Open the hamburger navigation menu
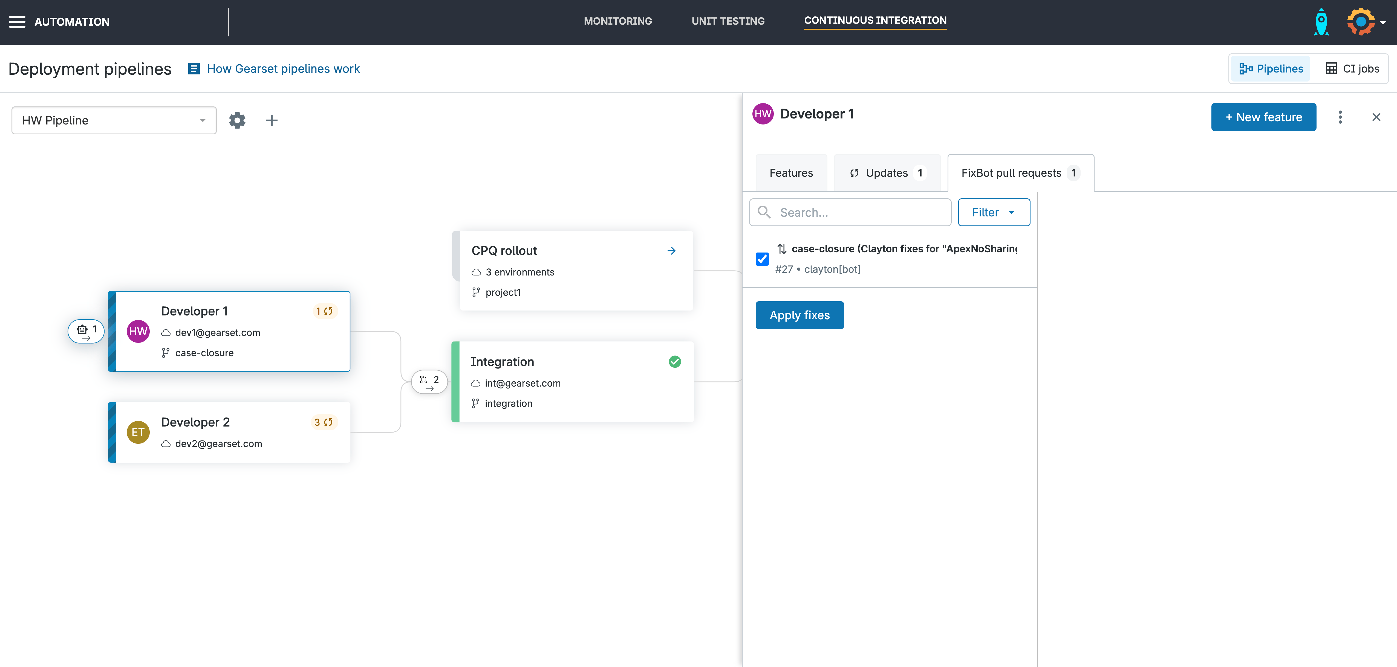Screen dimensions: 1397x667 tap(17, 22)
